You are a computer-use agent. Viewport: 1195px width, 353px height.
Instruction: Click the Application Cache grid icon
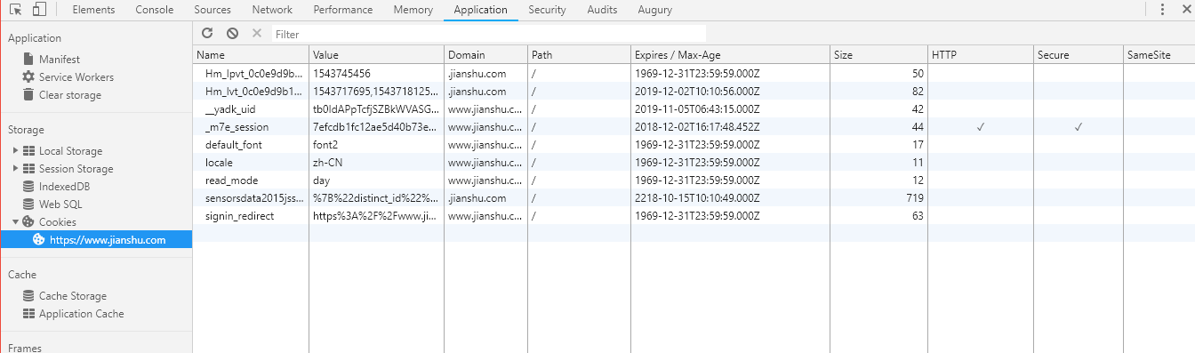point(28,314)
